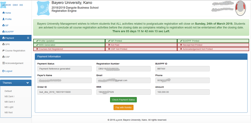Click the Logout icon in sidebar
The width and height of the screenshot is (251, 123).
[3, 71]
